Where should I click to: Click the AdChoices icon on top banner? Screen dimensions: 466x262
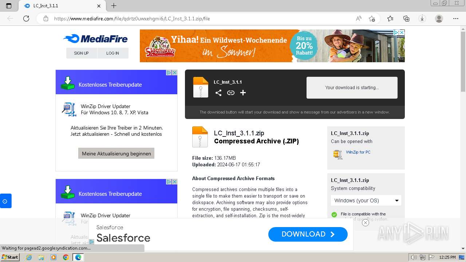click(396, 32)
